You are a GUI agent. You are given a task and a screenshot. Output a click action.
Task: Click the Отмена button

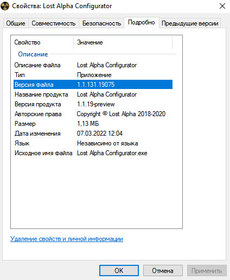click(163, 271)
